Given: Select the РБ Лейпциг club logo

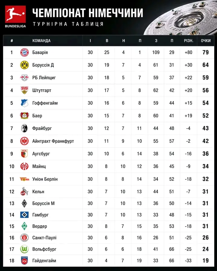Looking at the screenshot, I should pyautogui.click(x=24, y=78).
